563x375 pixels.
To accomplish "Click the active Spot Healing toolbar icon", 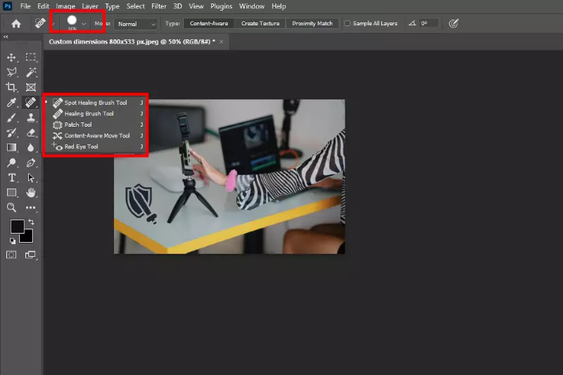I will (x=30, y=103).
